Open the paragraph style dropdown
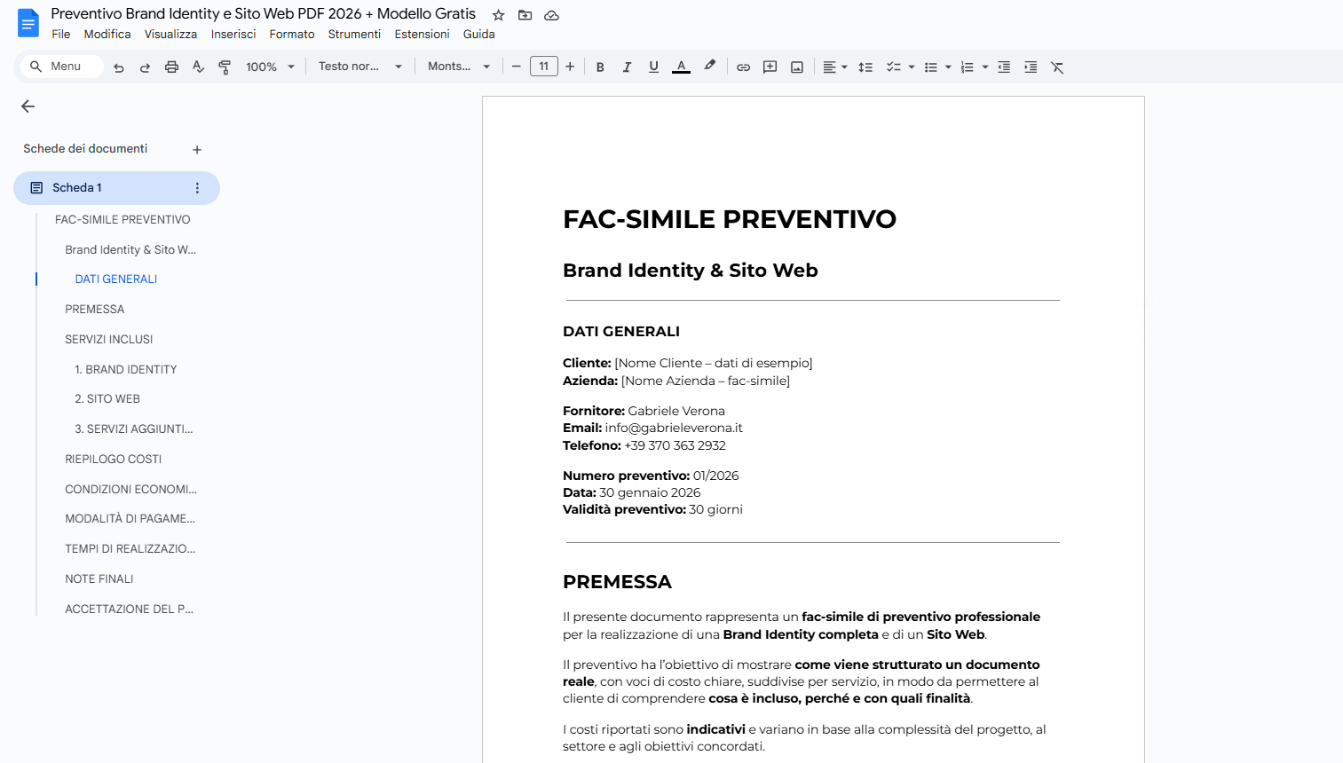 coord(359,67)
